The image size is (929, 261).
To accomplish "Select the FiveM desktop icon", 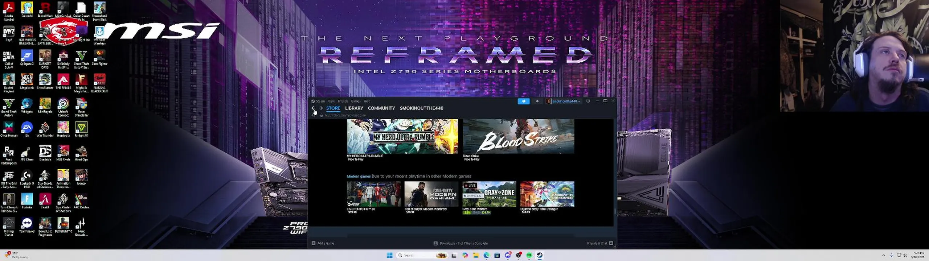I will coord(45,201).
